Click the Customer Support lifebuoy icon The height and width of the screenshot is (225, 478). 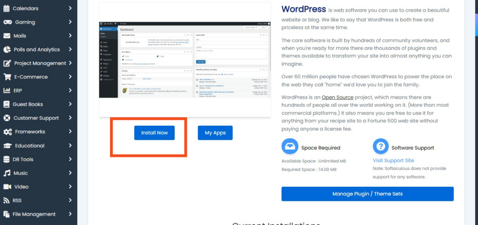click(7, 118)
